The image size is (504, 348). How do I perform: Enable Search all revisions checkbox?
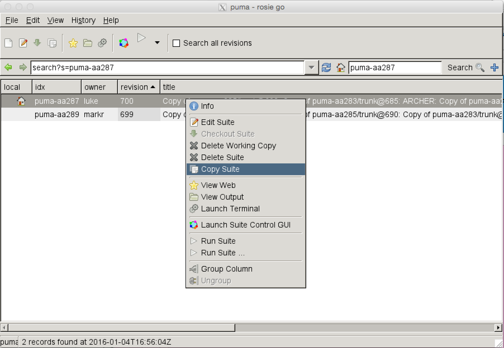point(176,43)
